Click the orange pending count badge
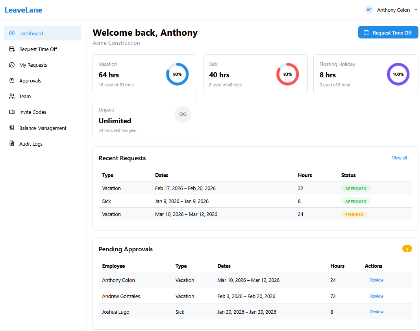The image size is (420, 331). coord(407,249)
